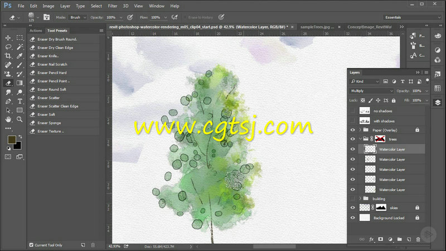Image resolution: width=446 pixels, height=251 pixels.
Task: Hide the selected Watercolor Layer
Action: 353,149
